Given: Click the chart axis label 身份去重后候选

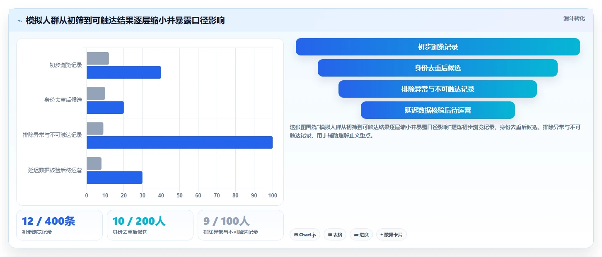Looking at the screenshot, I should (63, 100).
